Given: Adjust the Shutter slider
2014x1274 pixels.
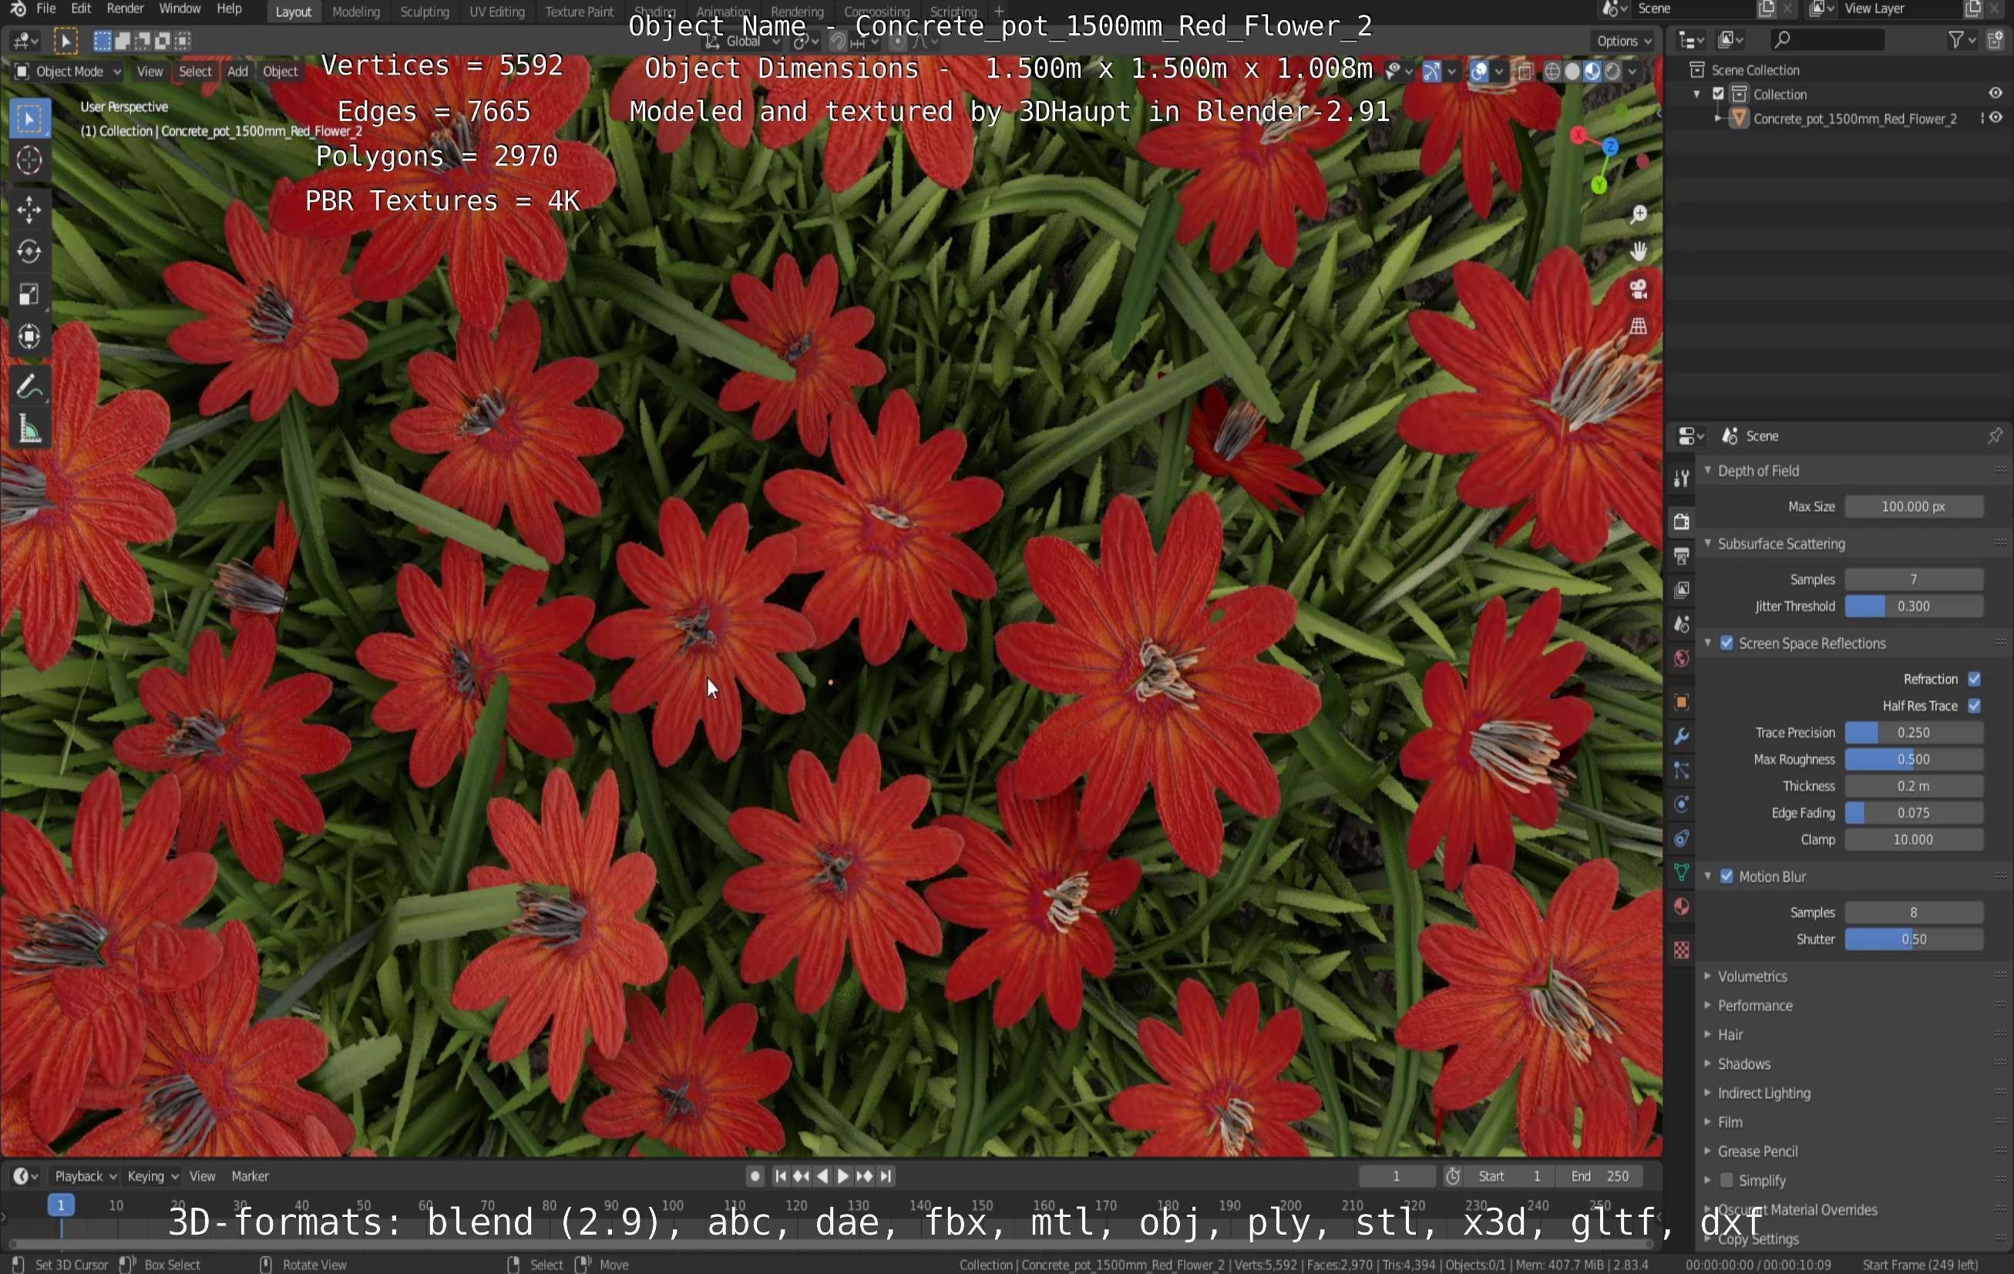Looking at the screenshot, I should pyautogui.click(x=1913, y=940).
